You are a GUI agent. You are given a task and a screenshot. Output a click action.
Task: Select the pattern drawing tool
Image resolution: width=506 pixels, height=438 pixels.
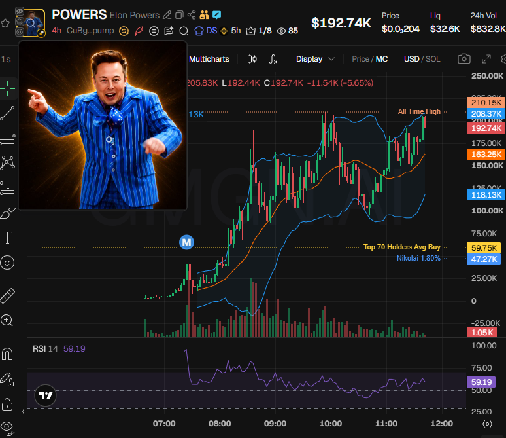(8, 162)
